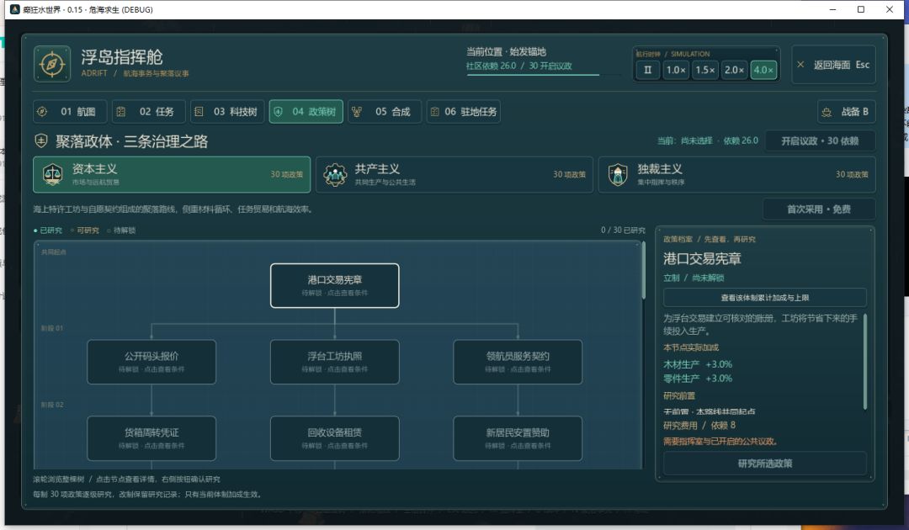Select the 领航员服务契约 policy node
Screen dimensions: 909x530
518,362
